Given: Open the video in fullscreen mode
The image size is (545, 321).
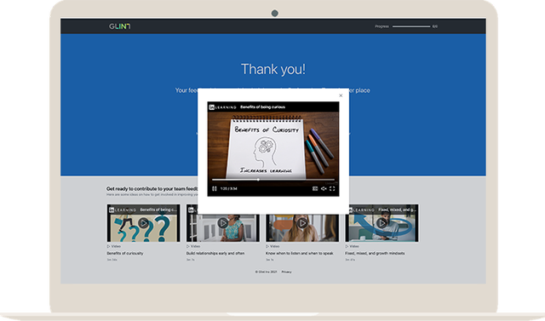Looking at the screenshot, I should 332,189.
